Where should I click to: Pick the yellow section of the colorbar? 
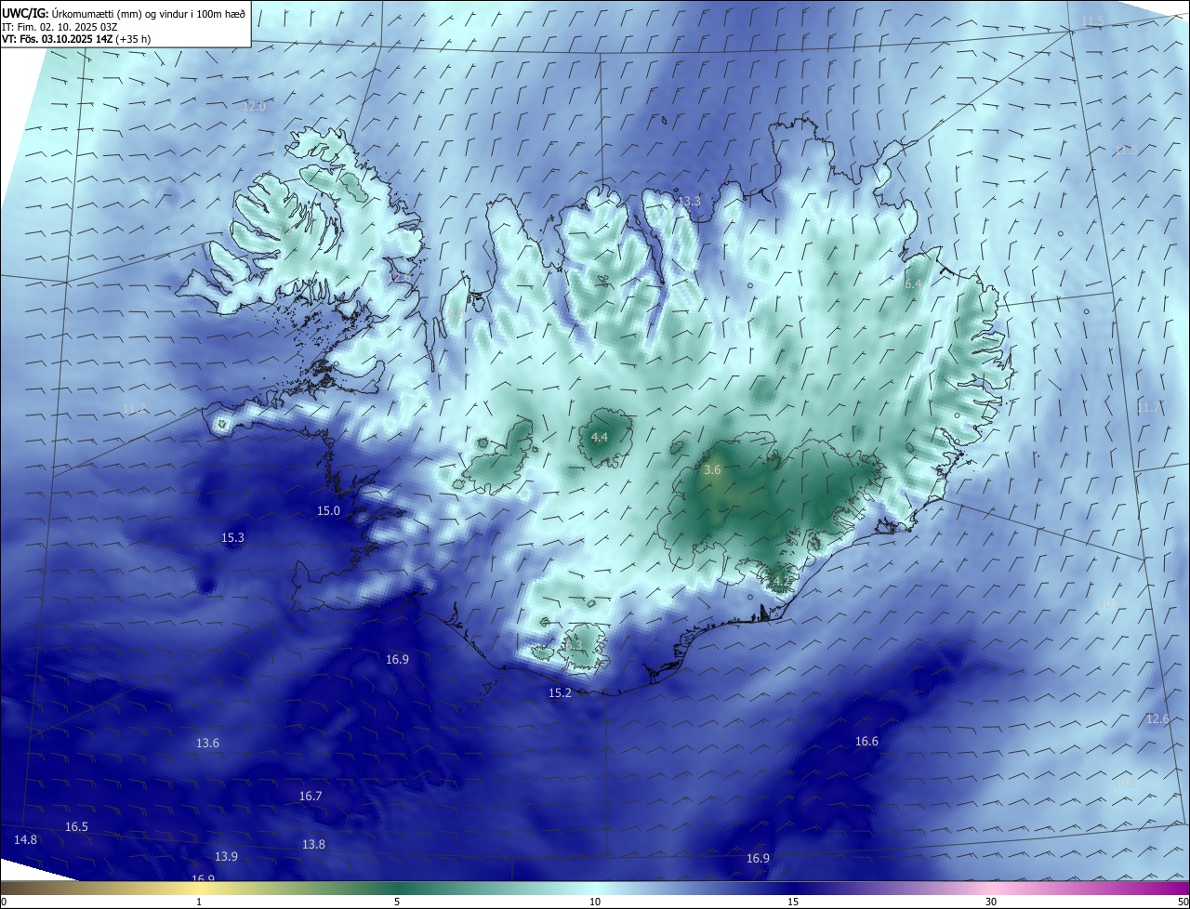tap(199, 888)
